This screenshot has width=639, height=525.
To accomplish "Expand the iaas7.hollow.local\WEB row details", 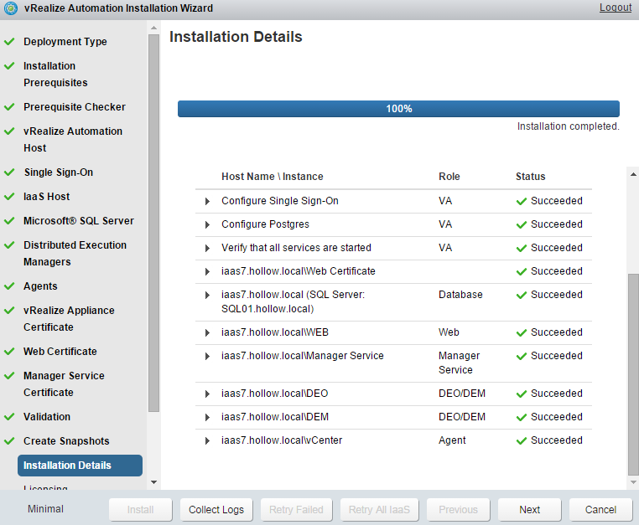I will (x=208, y=332).
